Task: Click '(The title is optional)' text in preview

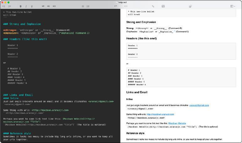Action: click(x=208, y=127)
